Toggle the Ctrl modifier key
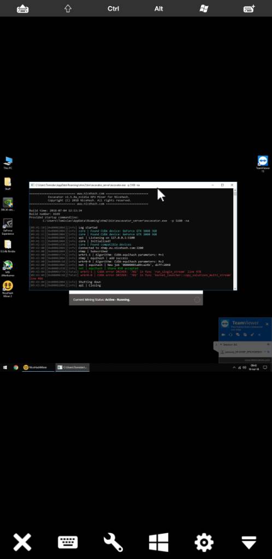 pyautogui.click(x=114, y=9)
